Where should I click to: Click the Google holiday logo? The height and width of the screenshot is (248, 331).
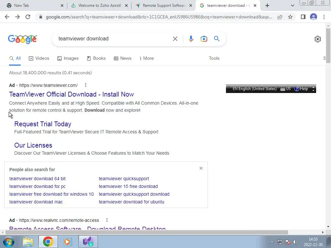pyautogui.click(x=23, y=39)
